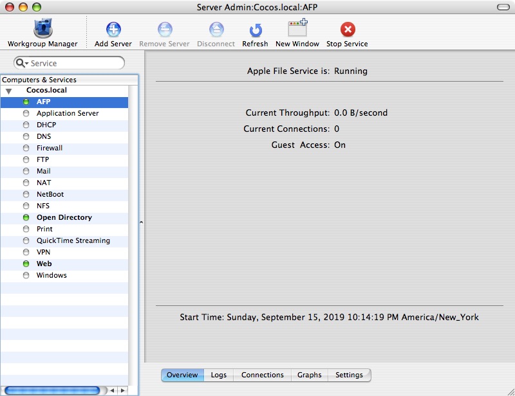The width and height of the screenshot is (515, 396).
Task: Stop the AFP service
Action: [347, 35]
